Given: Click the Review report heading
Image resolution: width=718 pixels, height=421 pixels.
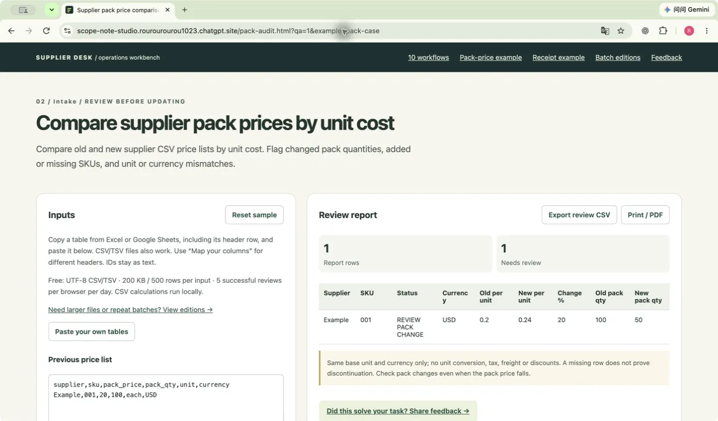Looking at the screenshot, I should coord(348,215).
